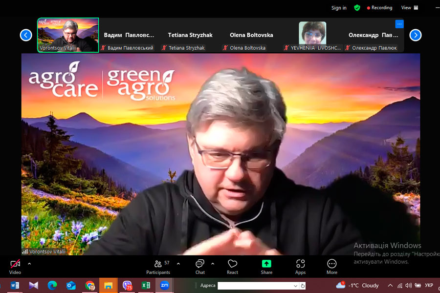Open the Participants panel

[158, 267]
